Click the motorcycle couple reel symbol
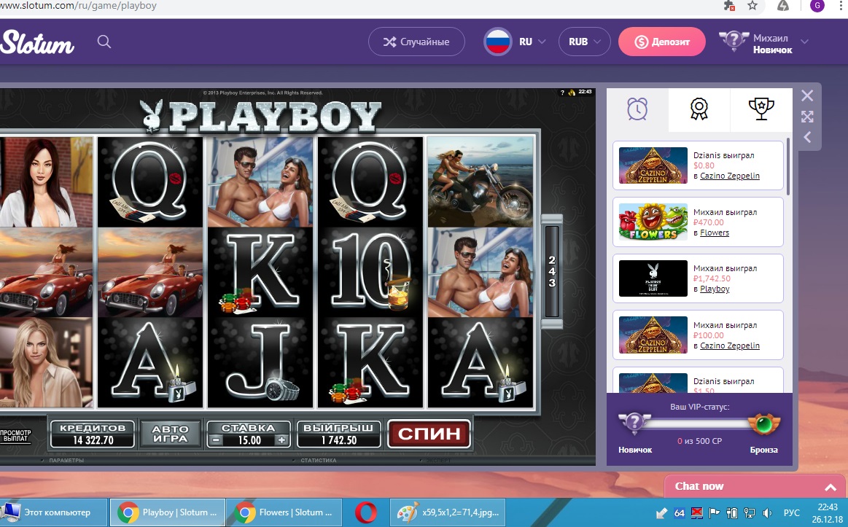Viewport: 848px width, 527px height. click(x=481, y=181)
